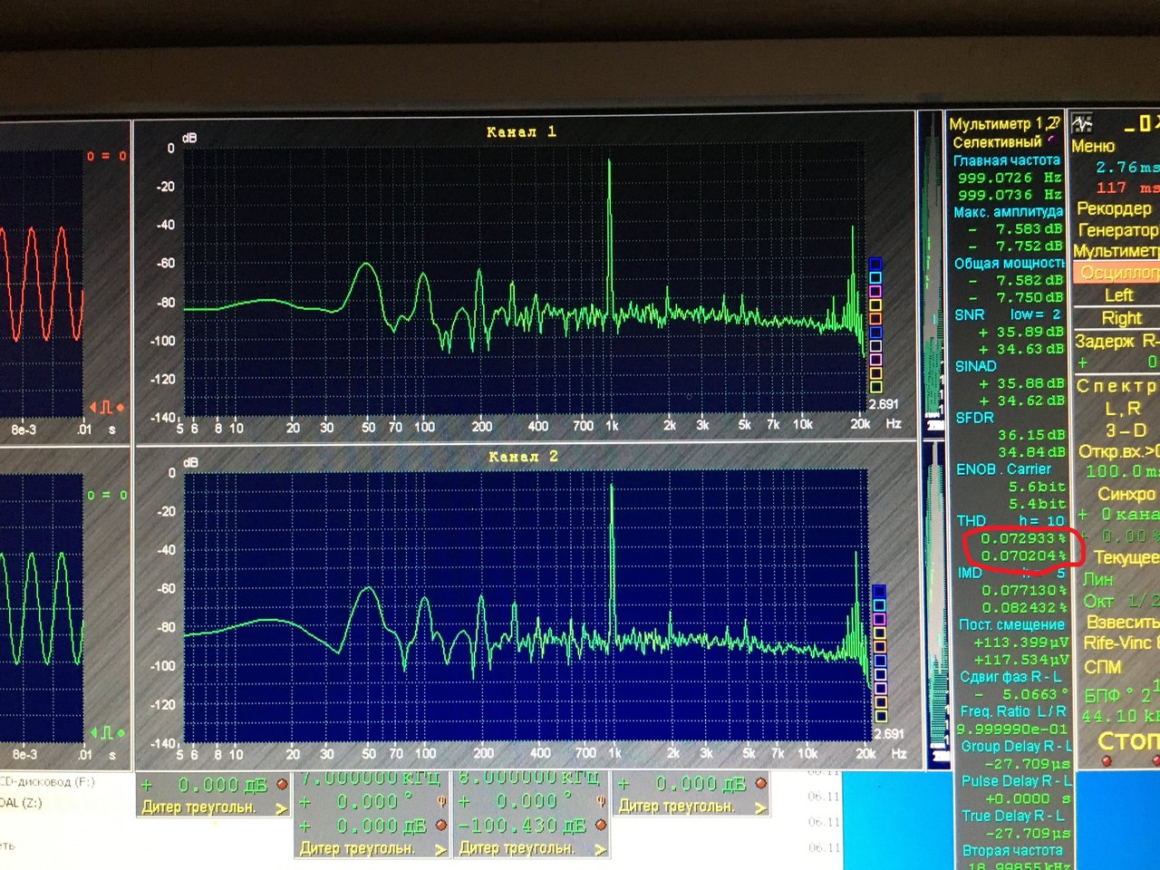This screenshot has height=870, width=1160.
Task: Expand Дитер треугольн. arrow under -100.430 дБ
Action: tap(600, 849)
